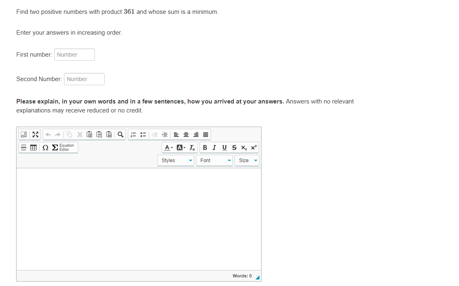459x286 pixels.
Task: Click the First number input field
Action: (x=74, y=54)
